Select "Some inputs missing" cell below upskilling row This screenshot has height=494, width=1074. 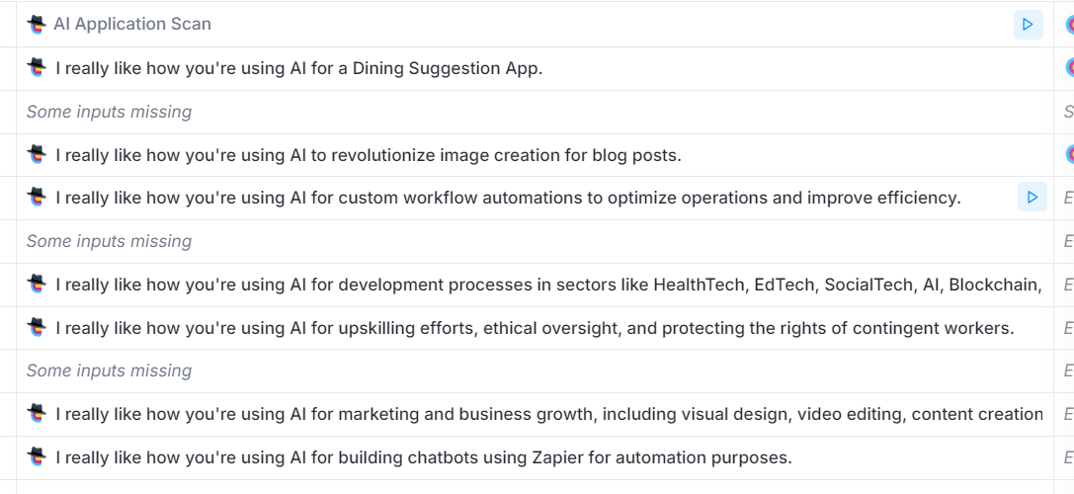click(x=109, y=370)
